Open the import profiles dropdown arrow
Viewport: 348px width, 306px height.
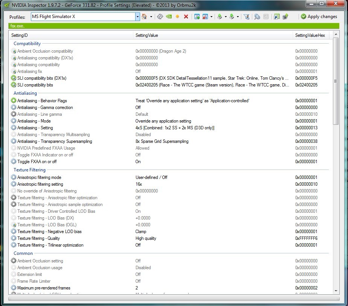pyautogui.click(x=238, y=17)
